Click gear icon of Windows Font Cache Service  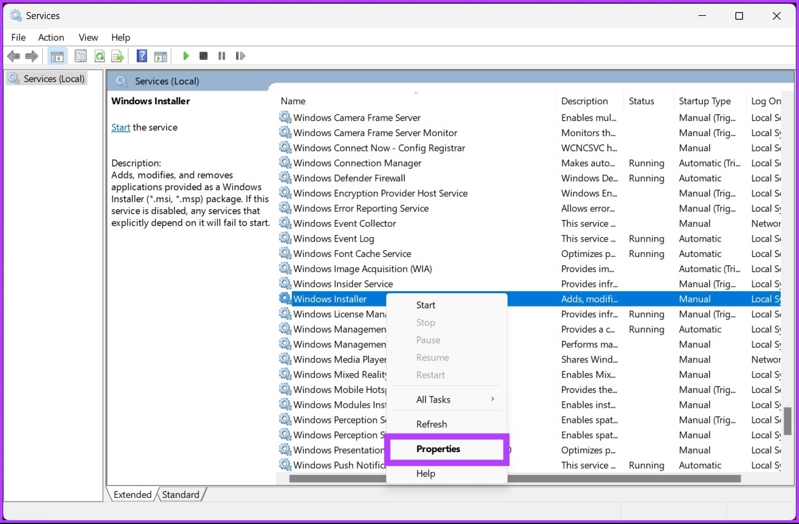(x=285, y=254)
